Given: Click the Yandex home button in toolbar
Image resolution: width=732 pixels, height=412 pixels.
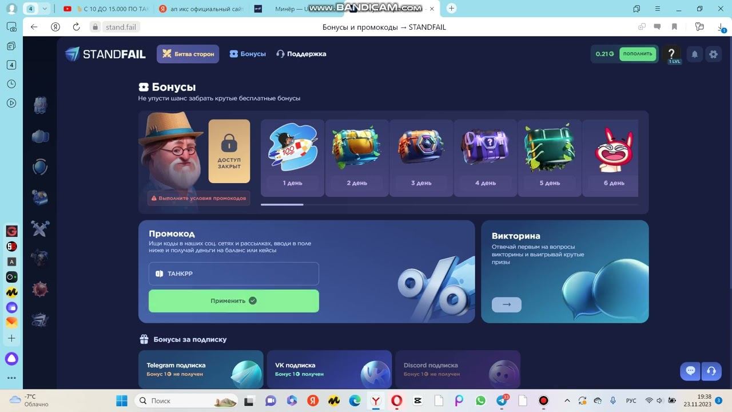Looking at the screenshot, I should 55,27.
